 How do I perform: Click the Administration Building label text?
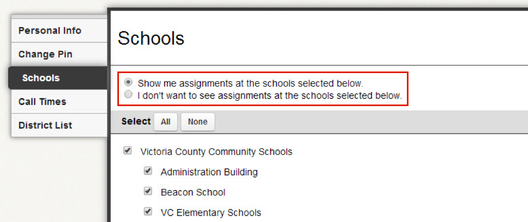209,172
